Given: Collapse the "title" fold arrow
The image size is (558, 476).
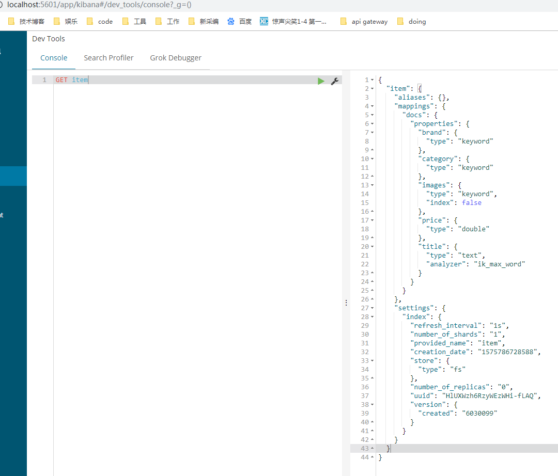Looking at the screenshot, I should (372, 246).
